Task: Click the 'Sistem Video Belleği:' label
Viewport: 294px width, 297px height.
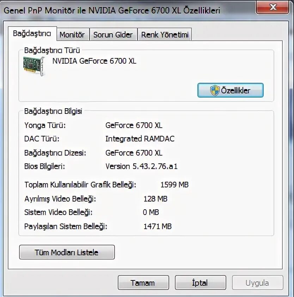Action: (59, 212)
